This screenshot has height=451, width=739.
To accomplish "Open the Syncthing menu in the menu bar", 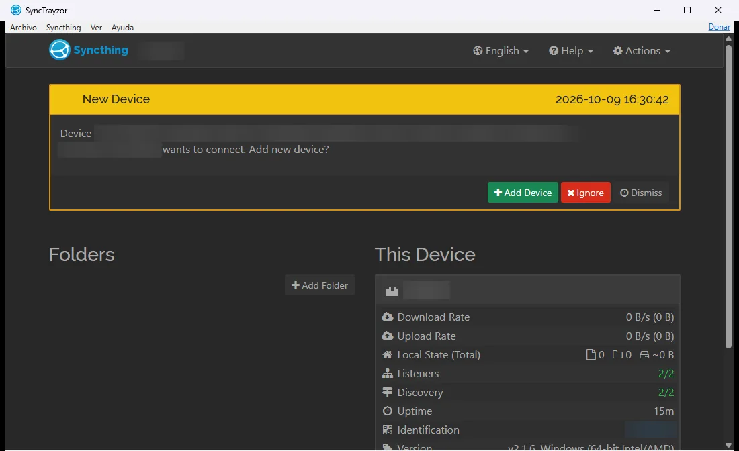I will (63, 28).
